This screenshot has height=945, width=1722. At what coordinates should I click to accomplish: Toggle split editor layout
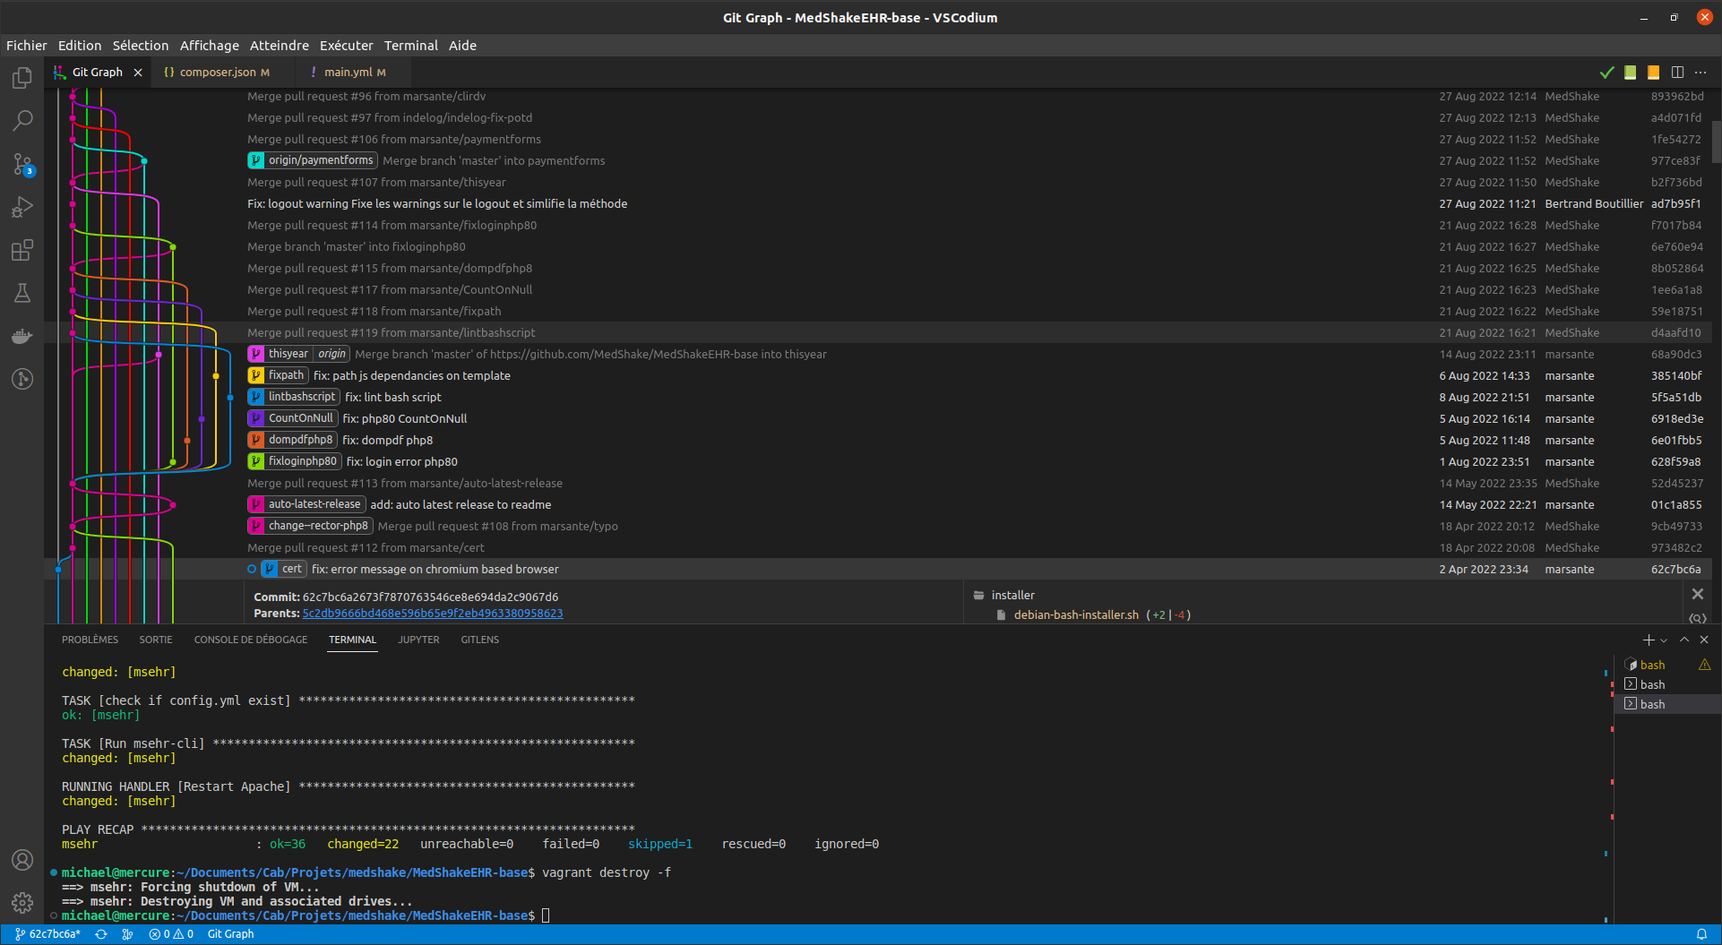coord(1677,73)
